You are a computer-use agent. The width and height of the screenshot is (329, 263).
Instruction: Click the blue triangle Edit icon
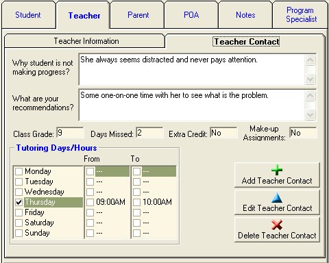[277, 197]
